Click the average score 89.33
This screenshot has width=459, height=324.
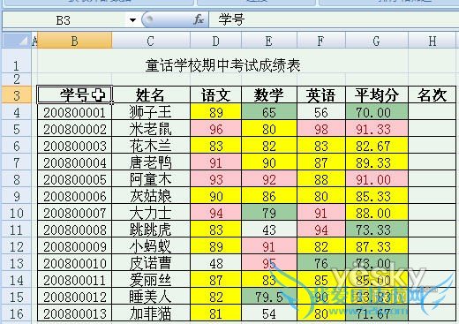pyautogui.click(x=377, y=162)
